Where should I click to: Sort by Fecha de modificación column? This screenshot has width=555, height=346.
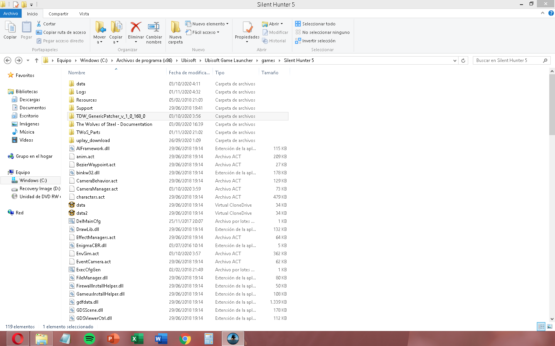point(189,73)
